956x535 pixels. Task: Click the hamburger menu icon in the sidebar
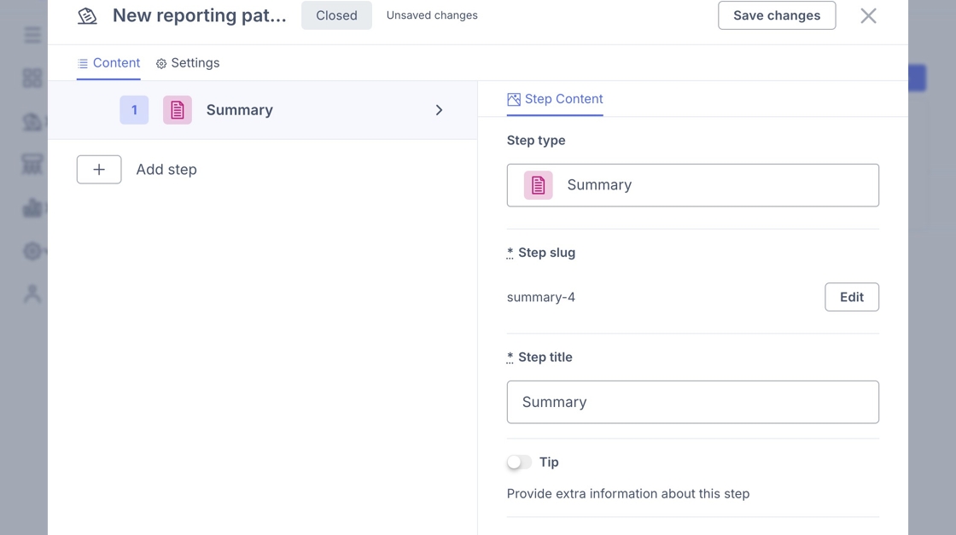32,35
